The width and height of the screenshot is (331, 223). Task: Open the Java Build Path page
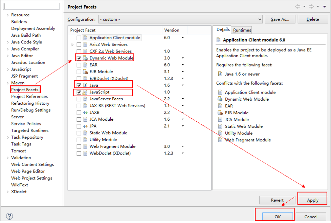pos(26,35)
